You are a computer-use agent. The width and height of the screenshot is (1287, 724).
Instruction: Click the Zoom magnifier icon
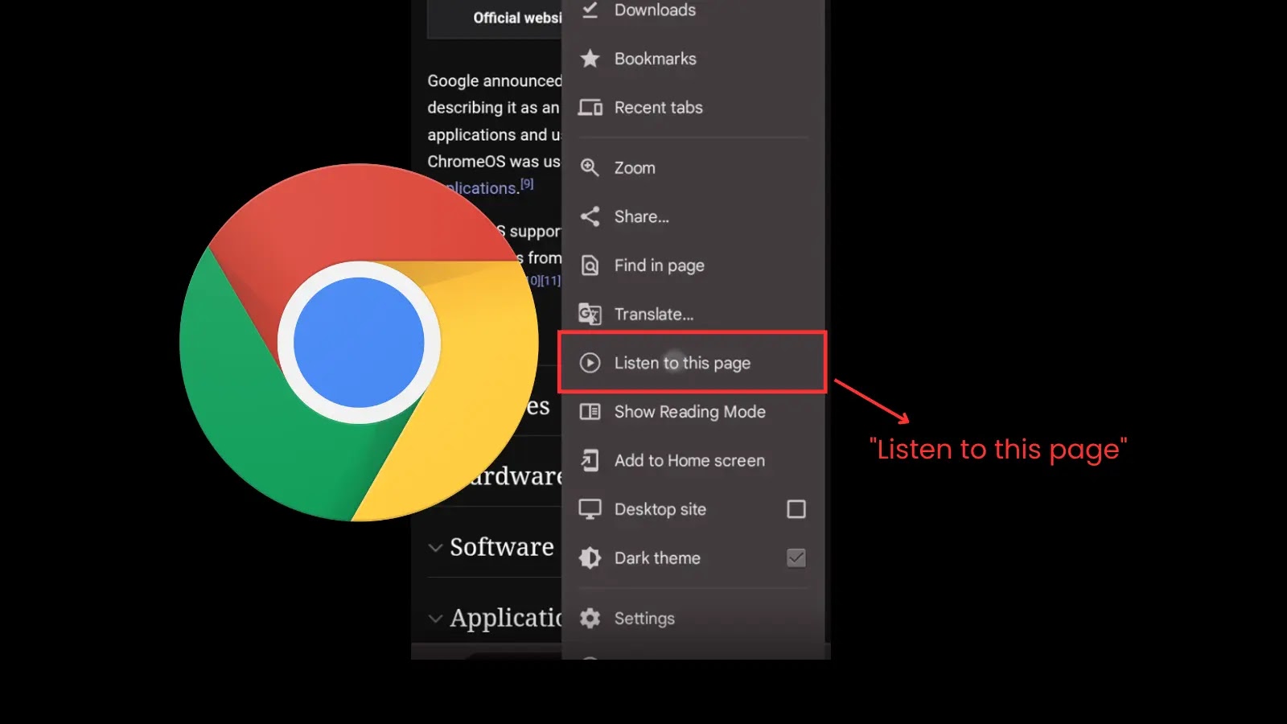click(590, 167)
